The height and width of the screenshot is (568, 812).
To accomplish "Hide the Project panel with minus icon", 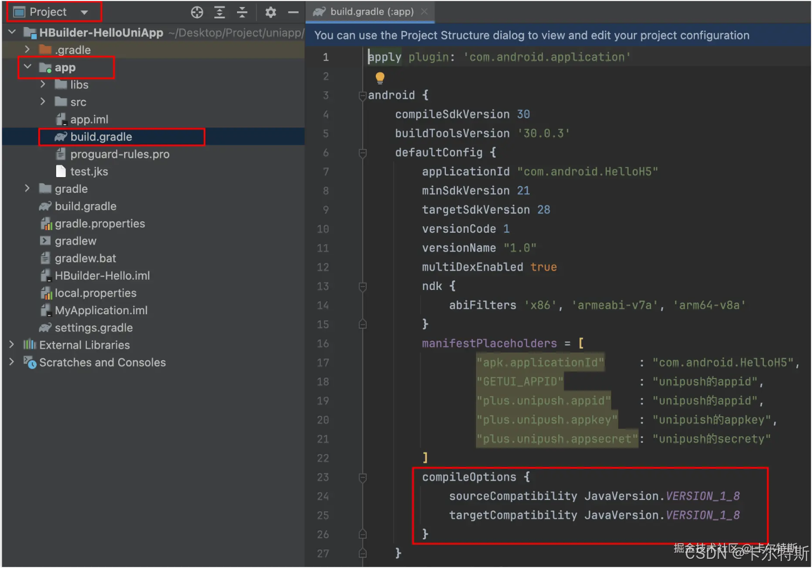I will (293, 12).
